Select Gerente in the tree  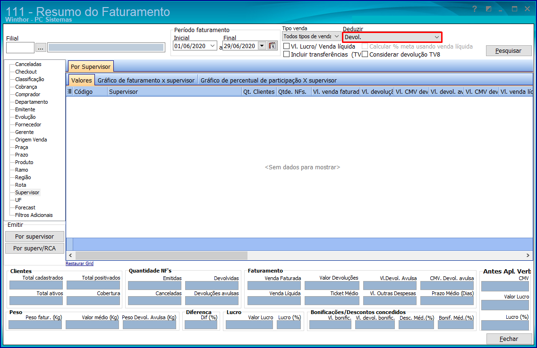pyautogui.click(x=24, y=132)
